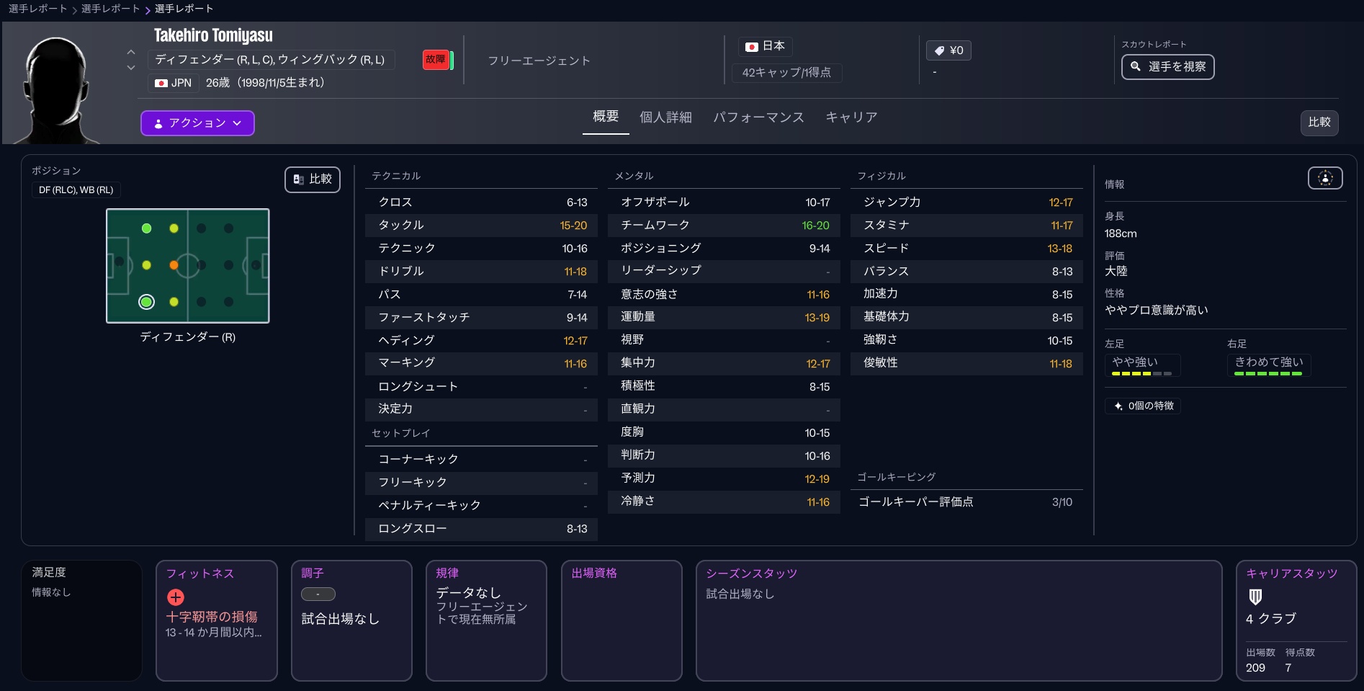1364x691 pixels.
Task: Open the パフォーマンス tab
Action: (x=758, y=117)
